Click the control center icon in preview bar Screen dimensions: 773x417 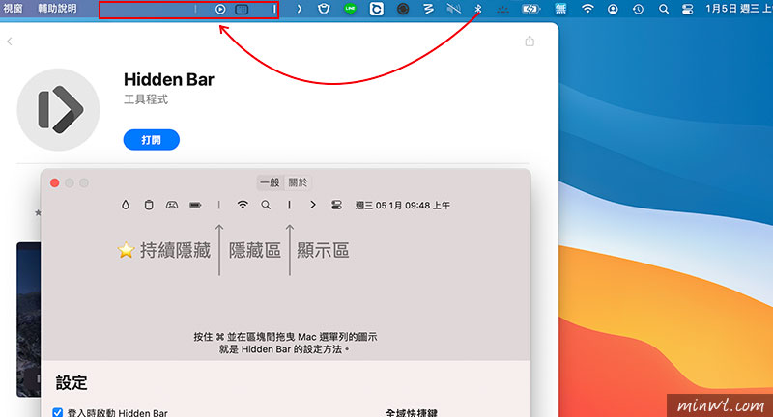point(336,205)
